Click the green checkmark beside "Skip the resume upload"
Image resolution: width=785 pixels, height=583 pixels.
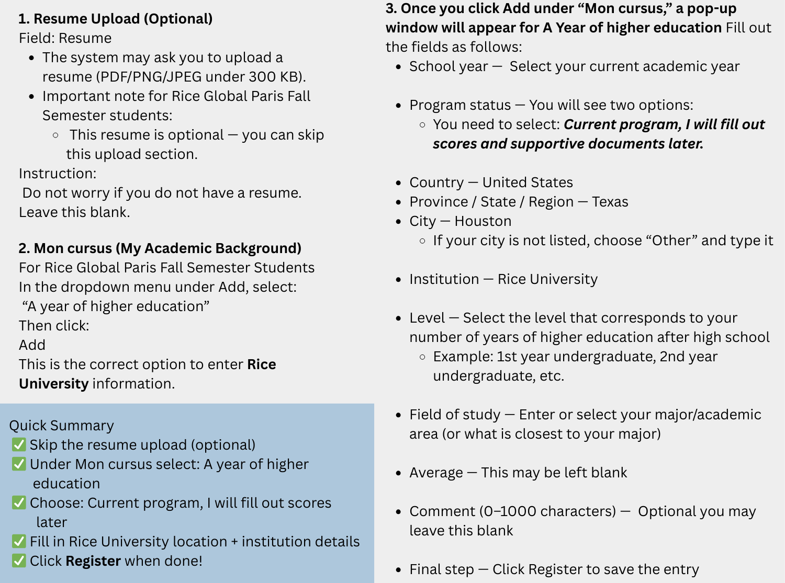(19, 445)
